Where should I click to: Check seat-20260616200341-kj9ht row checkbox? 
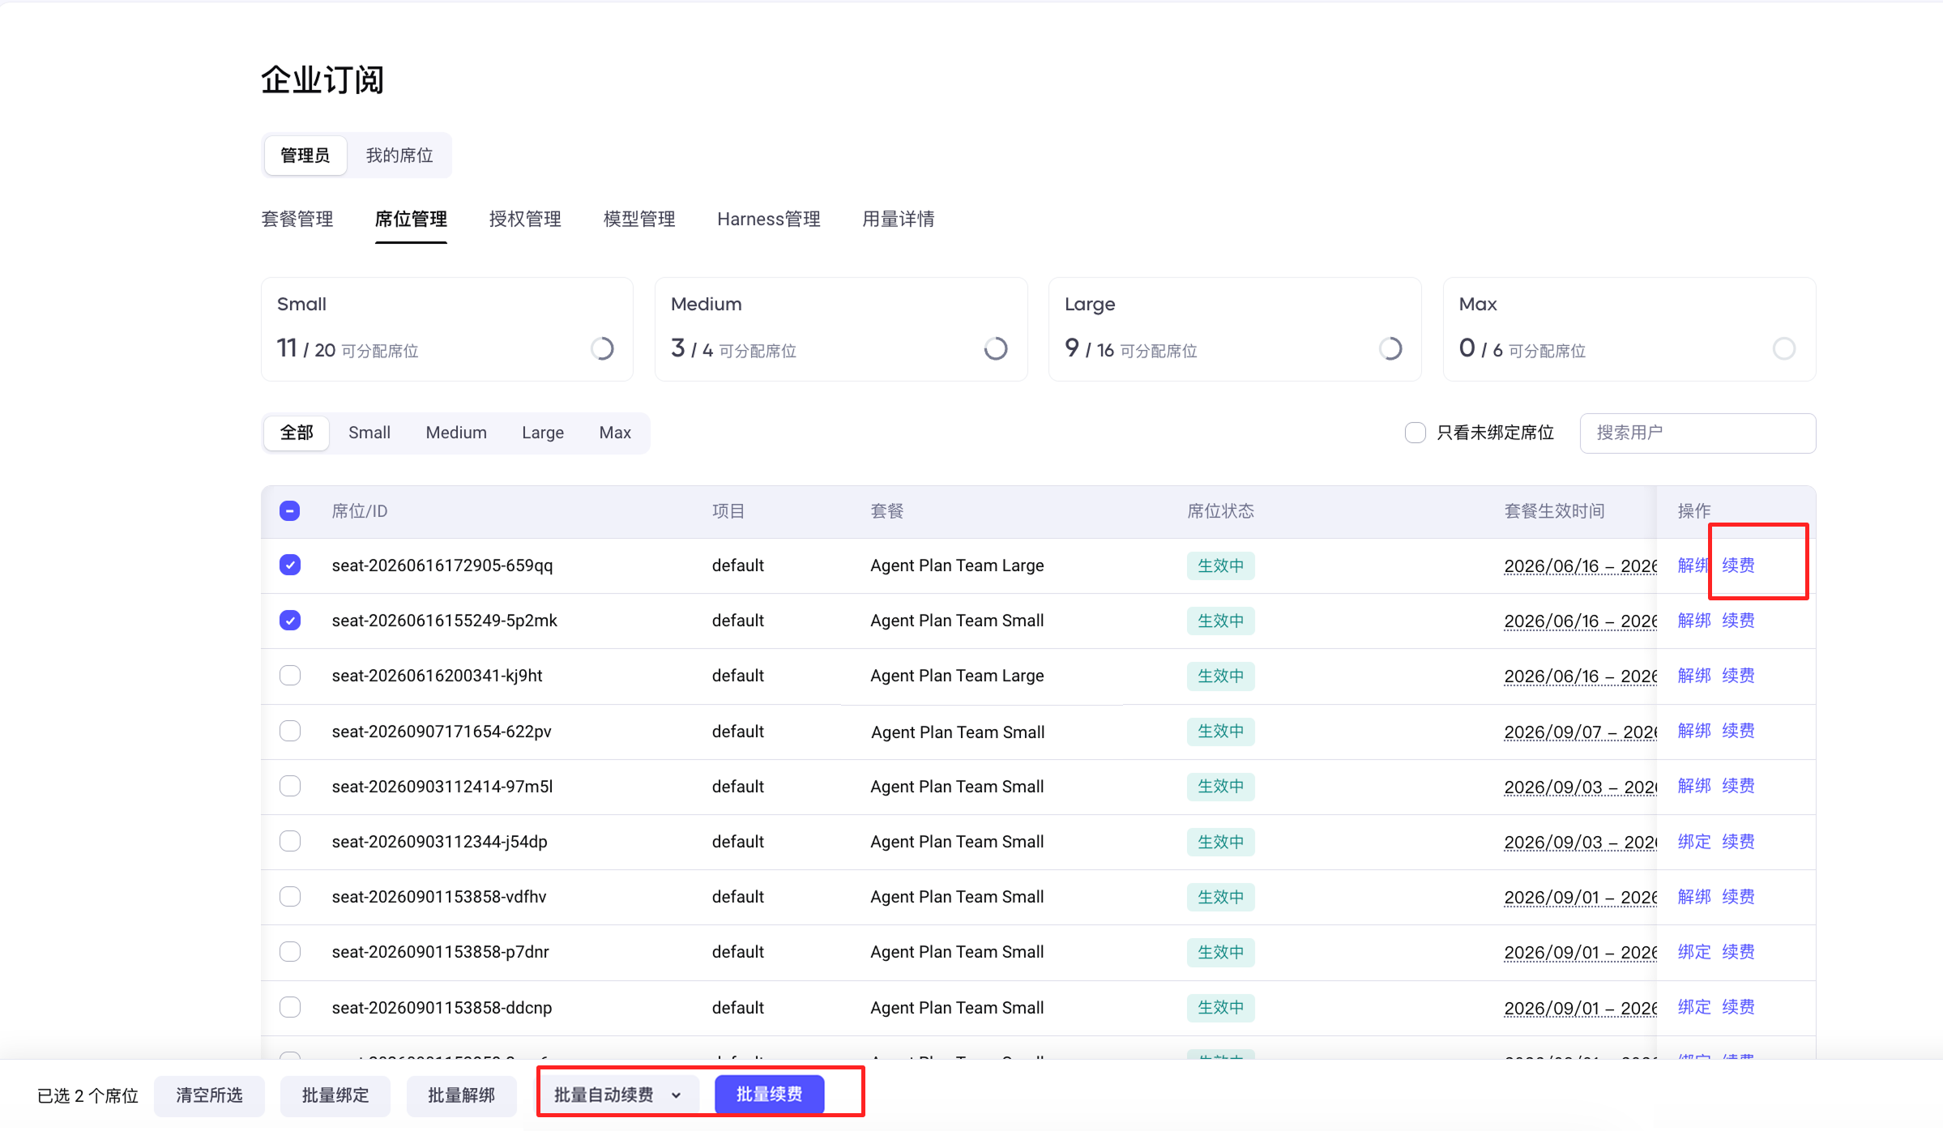click(x=289, y=675)
